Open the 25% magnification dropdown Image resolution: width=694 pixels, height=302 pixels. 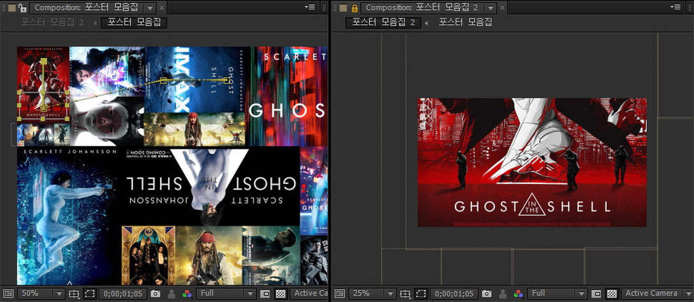point(373,293)
